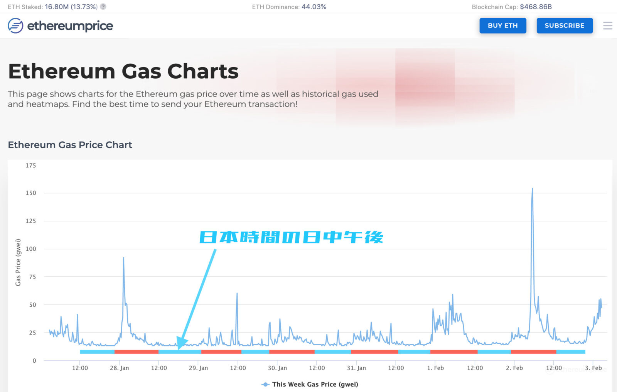Click the BUY ETH button

point(503,25)
